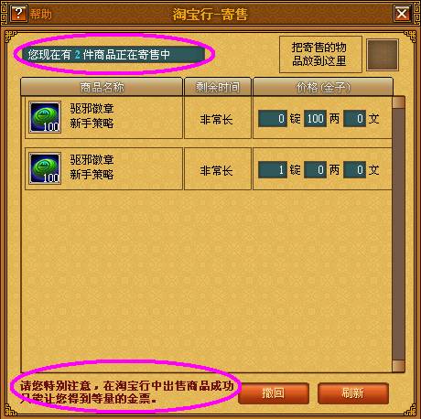Sort by 价格(金子) column header
Viewport: 421px width, 419px height.
coord(323,87)
